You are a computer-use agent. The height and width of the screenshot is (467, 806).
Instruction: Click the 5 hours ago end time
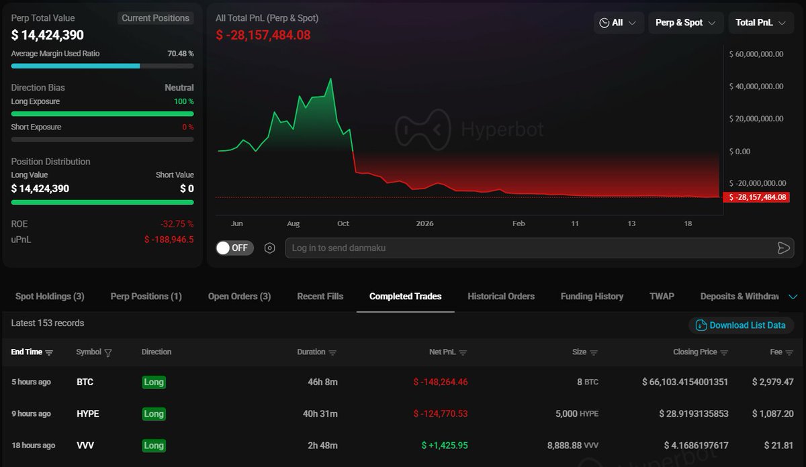click(31, 382)
